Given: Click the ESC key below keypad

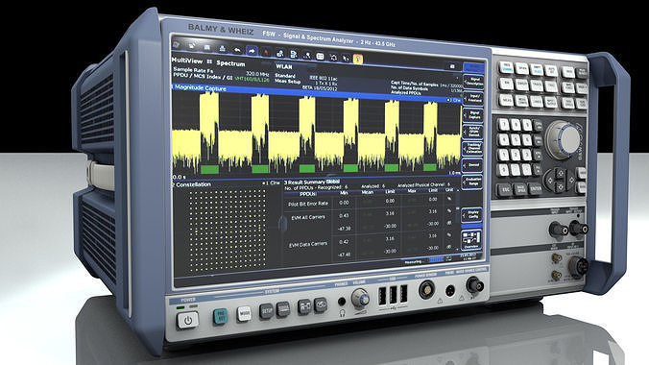Looking at the screenshot, I should tap(505, 189).
